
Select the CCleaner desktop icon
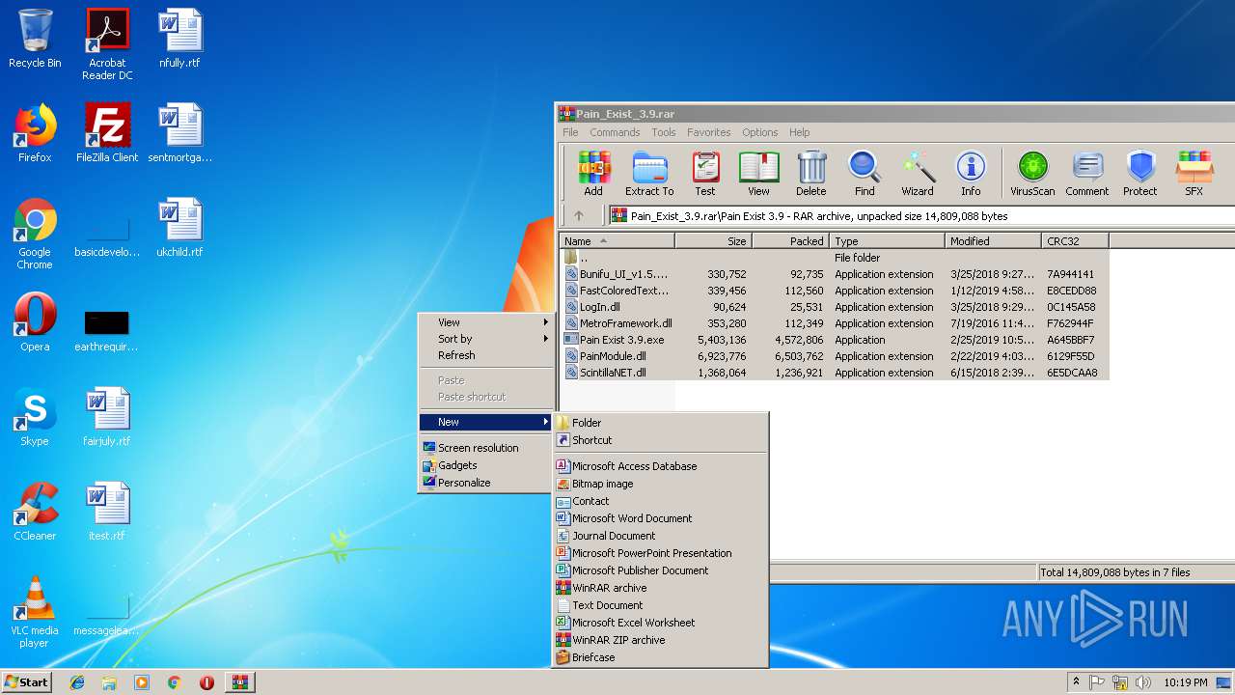(35, 511)
